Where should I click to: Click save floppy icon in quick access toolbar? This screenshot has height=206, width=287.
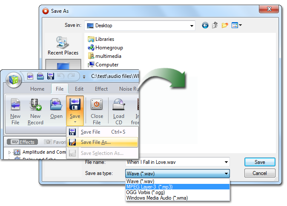(x=51, y=77)
